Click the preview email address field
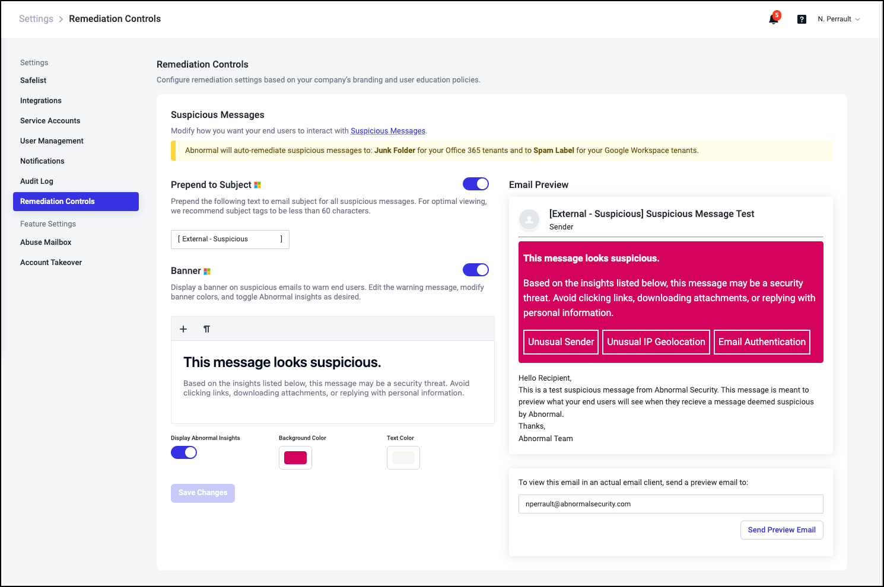 pyautogui.click(x=670, y=504)
